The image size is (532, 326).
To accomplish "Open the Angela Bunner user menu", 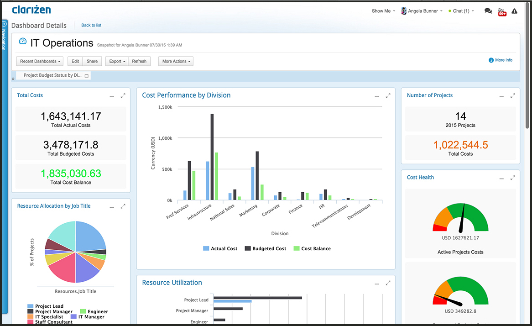I will (422, 11).
